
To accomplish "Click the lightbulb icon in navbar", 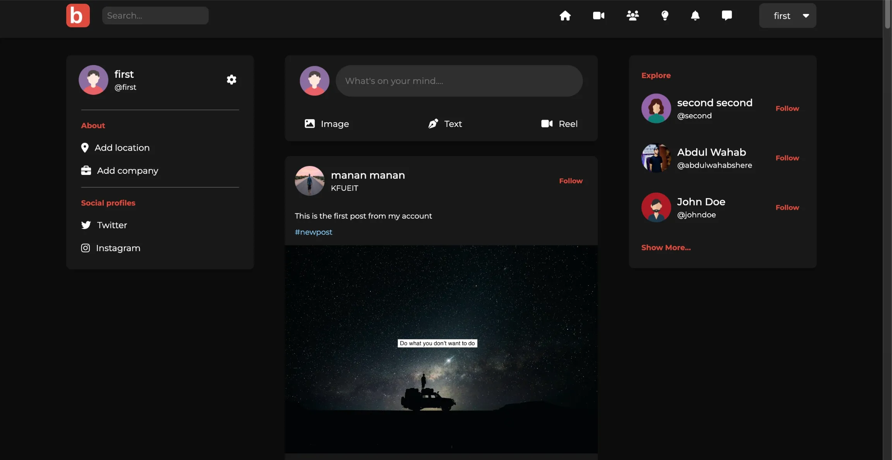I will click(x=665, y=15).
